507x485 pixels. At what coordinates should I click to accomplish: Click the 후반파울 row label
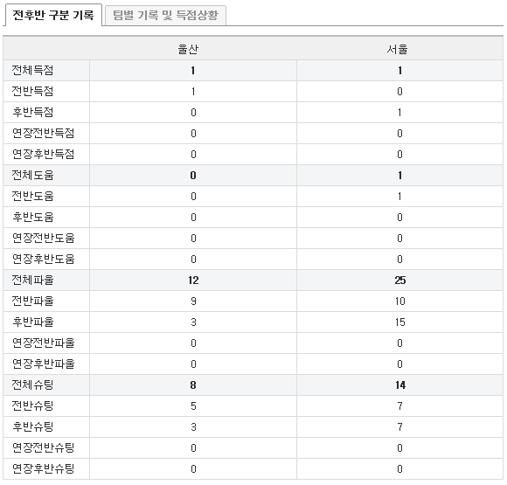click(32, 322)
